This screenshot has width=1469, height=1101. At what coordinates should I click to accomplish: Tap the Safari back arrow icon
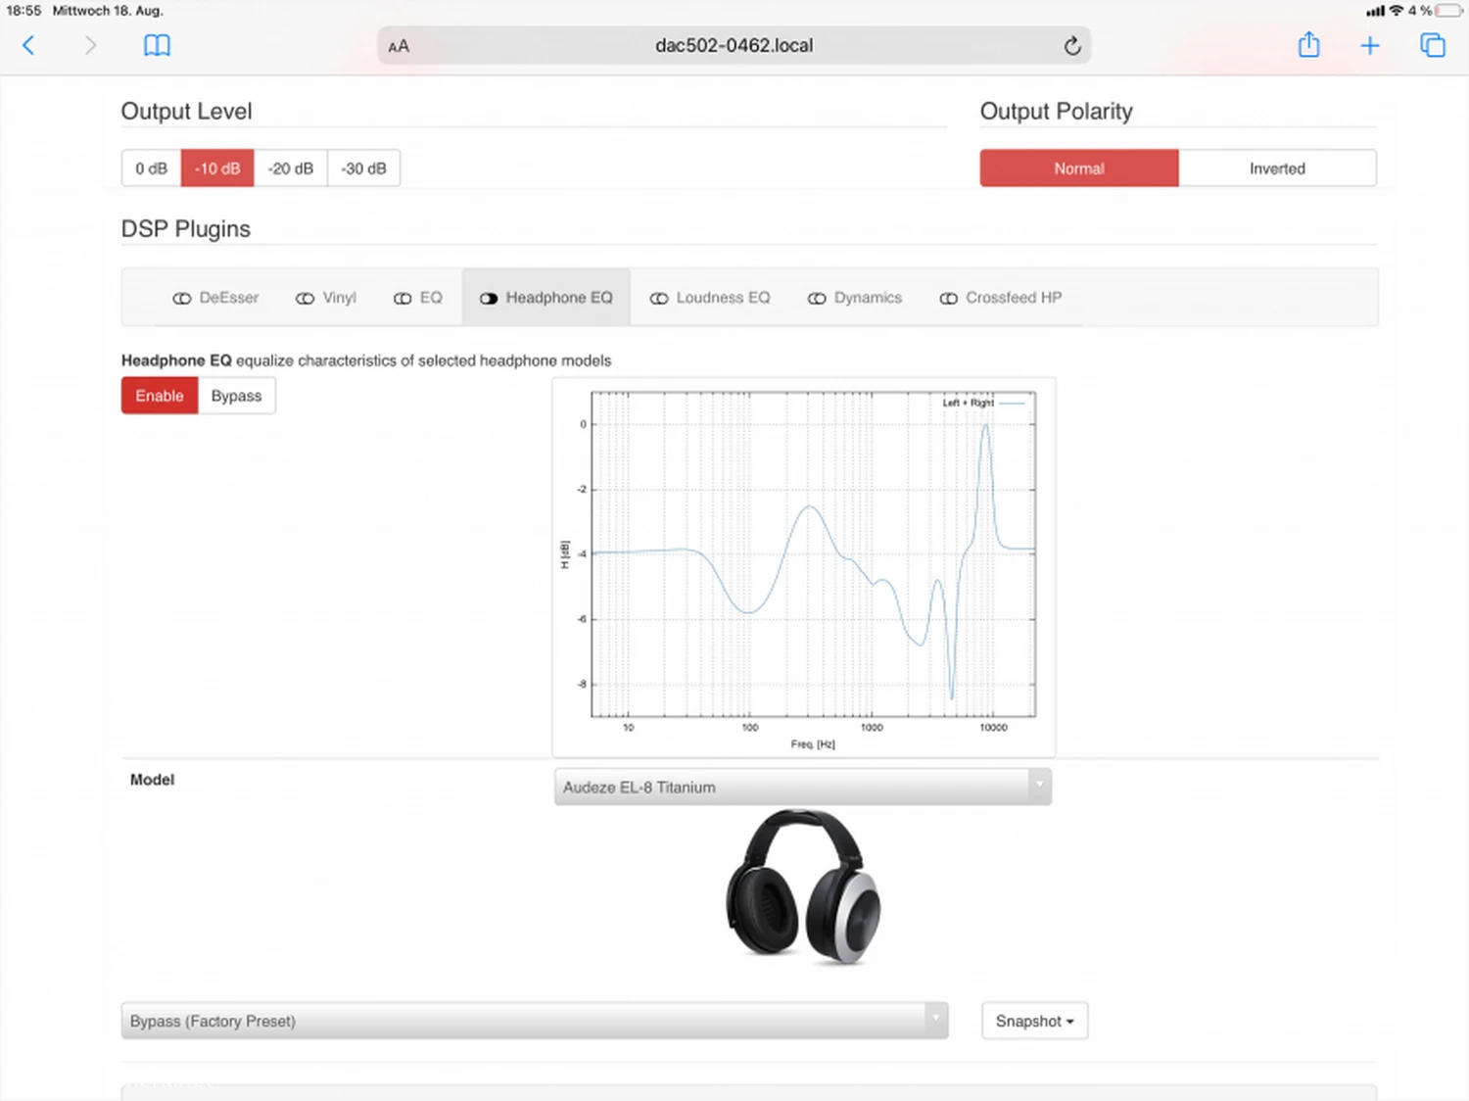[x=28, y=45]
